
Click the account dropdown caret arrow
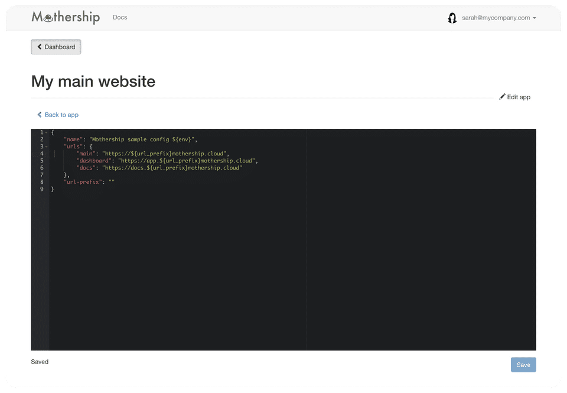tap(534, 18)
